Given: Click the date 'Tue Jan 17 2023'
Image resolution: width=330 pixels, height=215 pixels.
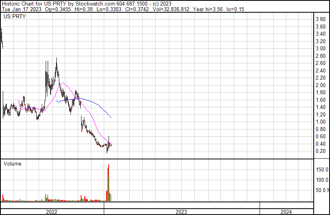Looking at the screenshot, I should click(x=21, y=9).
